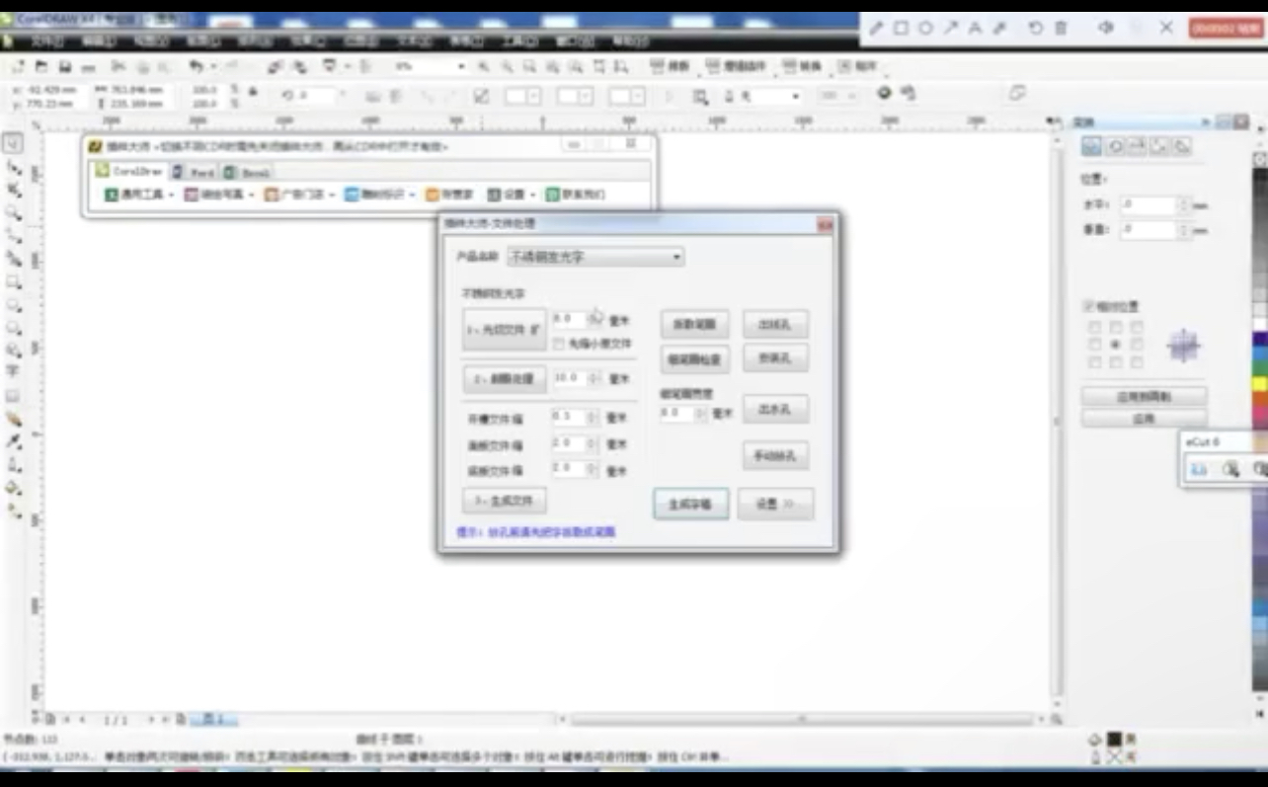Expand the undo history arrow beside Undo

(x=213, y=66)
